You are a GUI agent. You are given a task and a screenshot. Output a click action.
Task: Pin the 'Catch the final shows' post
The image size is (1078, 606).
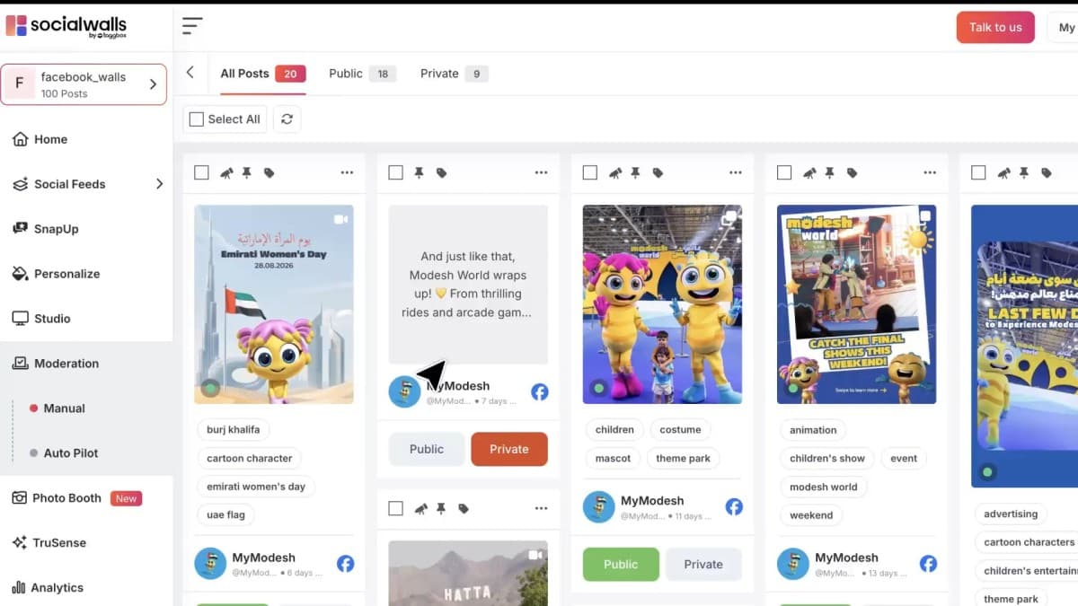coord(829,172)
